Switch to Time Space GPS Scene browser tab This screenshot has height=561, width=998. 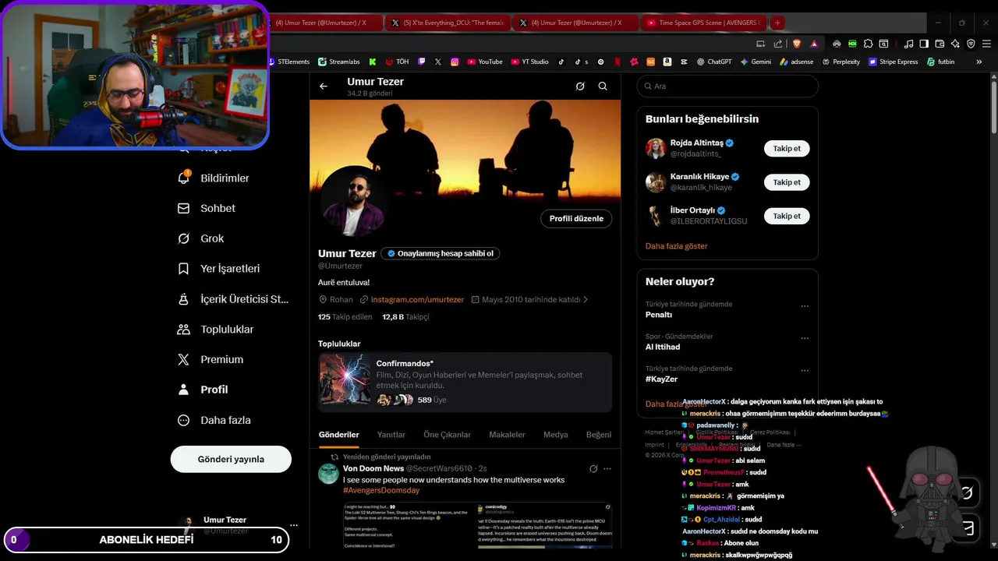point(702,23)
